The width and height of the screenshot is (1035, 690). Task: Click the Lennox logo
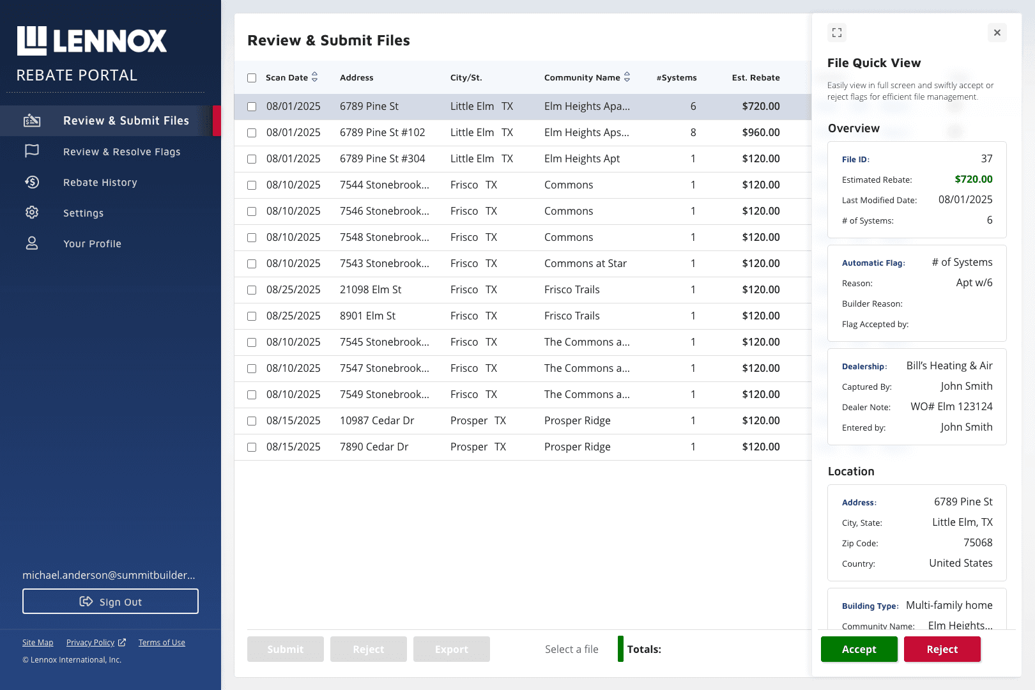[x=91, y=41]
